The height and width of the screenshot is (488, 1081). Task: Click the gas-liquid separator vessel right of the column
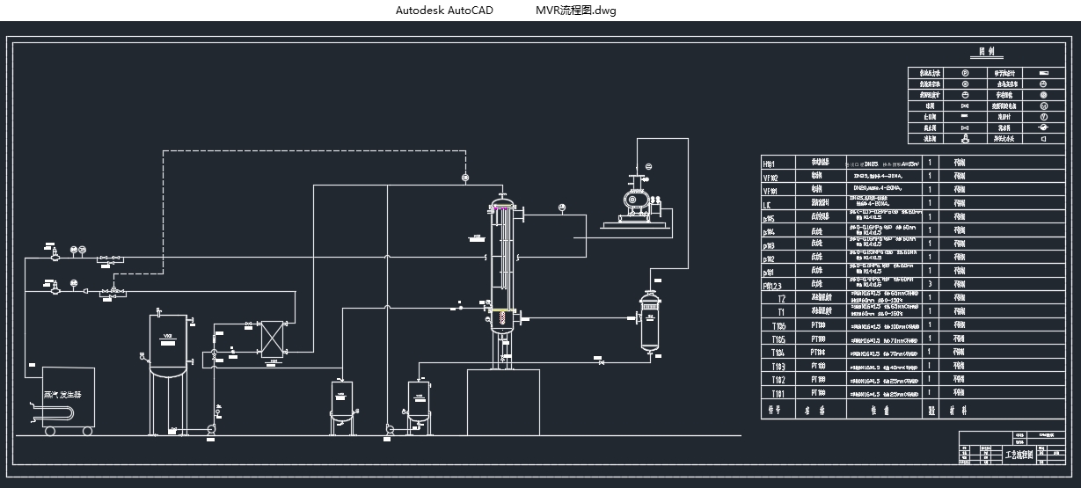(x=650, y=321)
